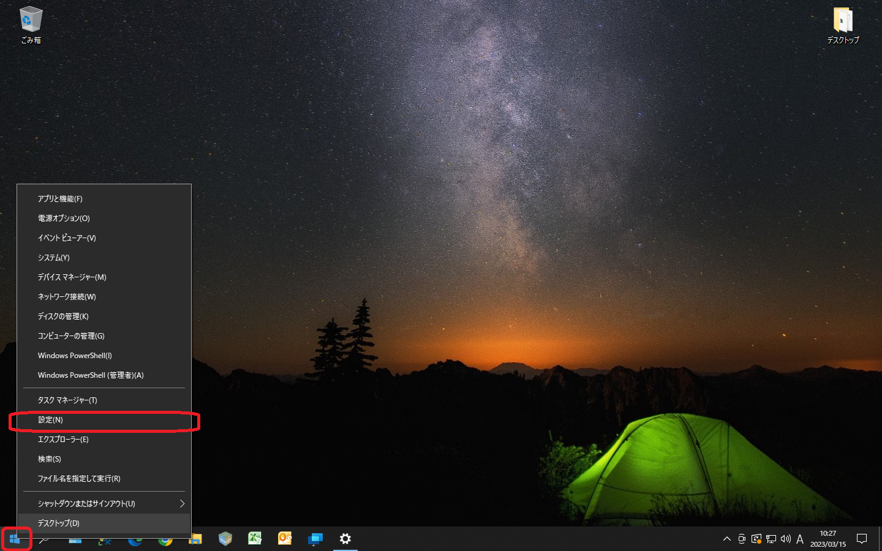Click the Windows Start button
This screenshot has width=882, height=551.
[15, 539]
